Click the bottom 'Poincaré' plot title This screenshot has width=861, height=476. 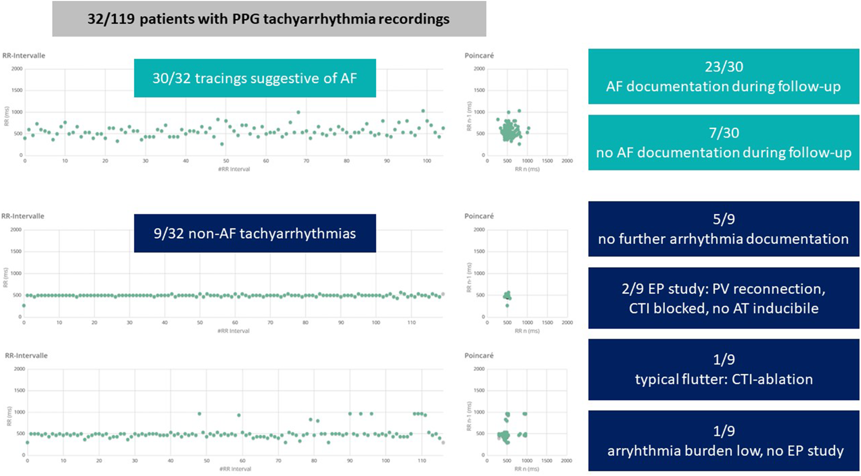(479, 356)
